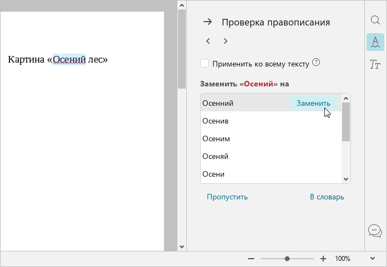
Task: Toggle the spell check sidebar icon
Action: (x=375, y=42)
